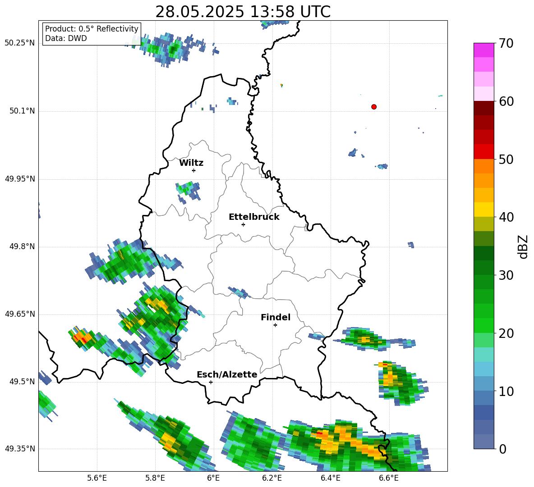Click the colorbar 20 tick label
Image resolution: width=534 pixels, height=487 pixels.
click(506, 333)
